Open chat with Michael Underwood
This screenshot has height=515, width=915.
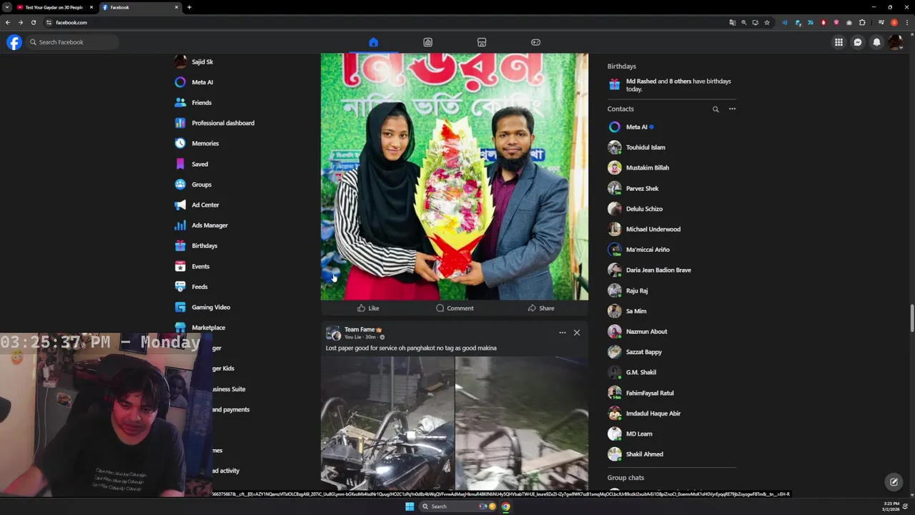tap(672, 230)
